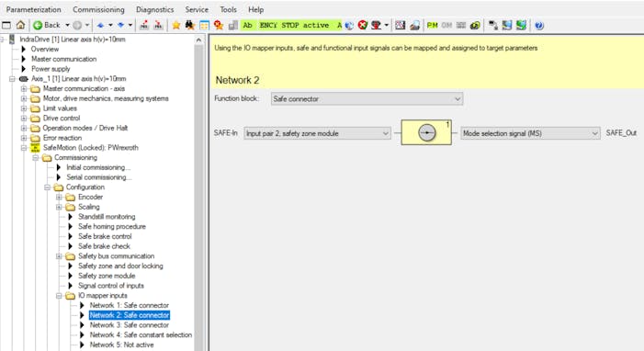644x351 pixels.
Task: Select Signal control of inputs item
Action: [111, 286]
